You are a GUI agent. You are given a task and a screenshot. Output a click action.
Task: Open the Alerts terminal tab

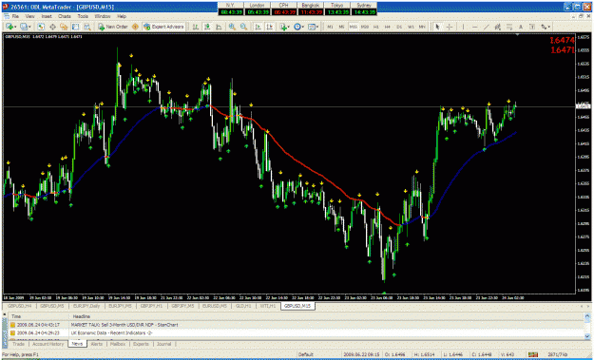tap(97, 344)
